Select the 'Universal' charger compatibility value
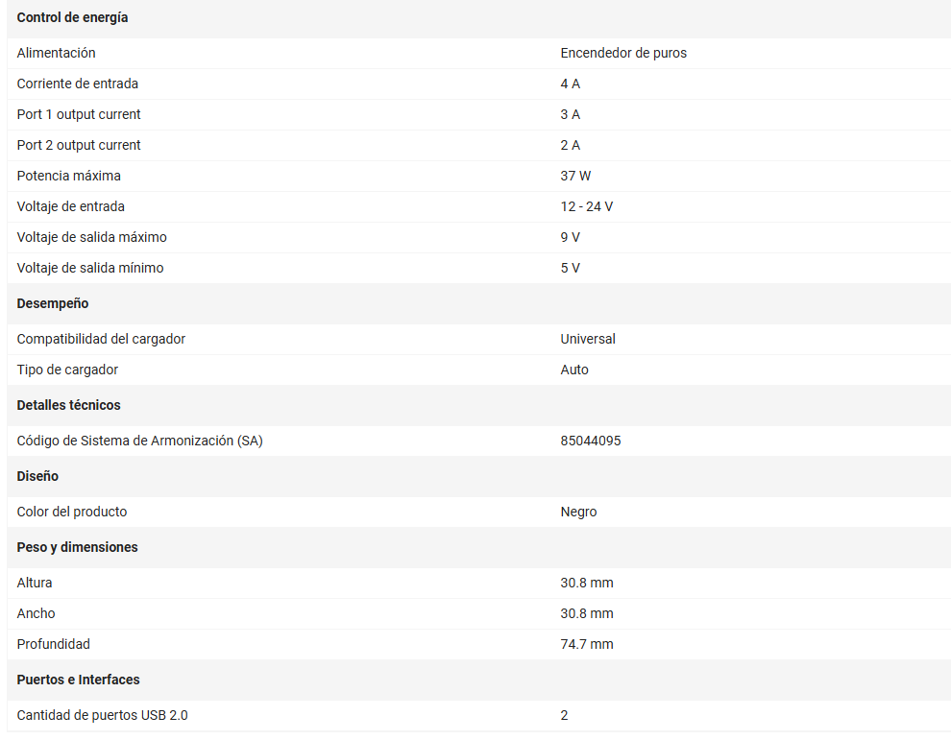Viewport: 951px width, 740px height. coord(588,339)
